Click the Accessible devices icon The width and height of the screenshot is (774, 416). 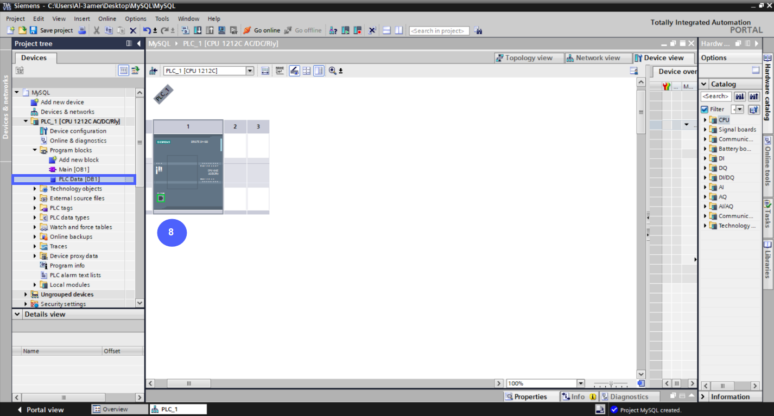333,30
